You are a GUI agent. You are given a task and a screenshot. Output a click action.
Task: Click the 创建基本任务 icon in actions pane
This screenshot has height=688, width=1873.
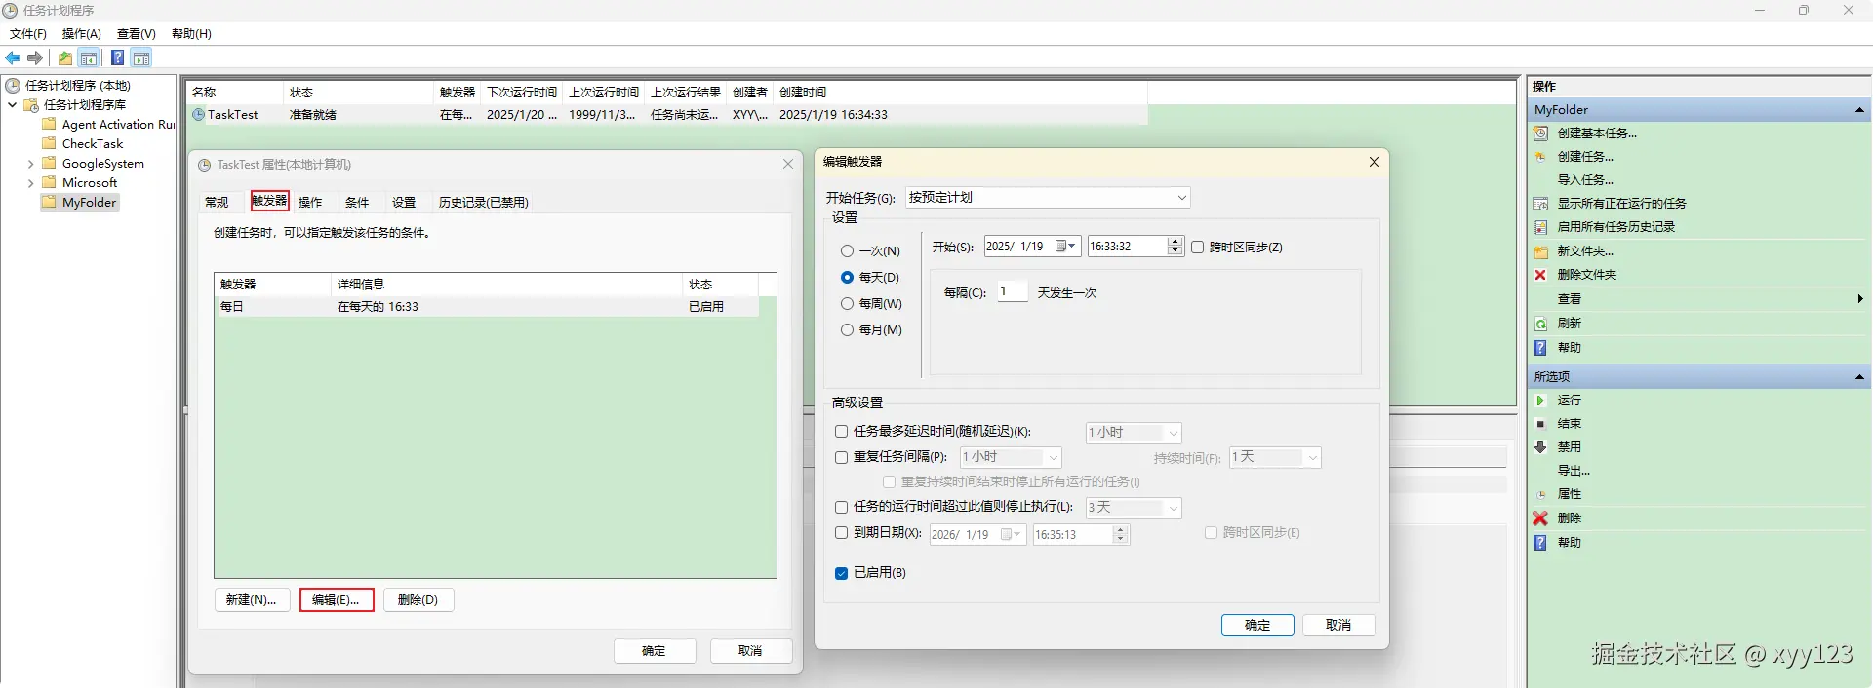tap(1541, 134)
